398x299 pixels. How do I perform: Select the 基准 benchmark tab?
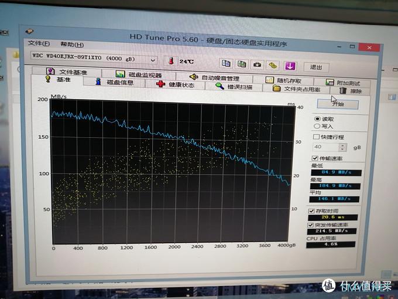click(x=57, y=79)
